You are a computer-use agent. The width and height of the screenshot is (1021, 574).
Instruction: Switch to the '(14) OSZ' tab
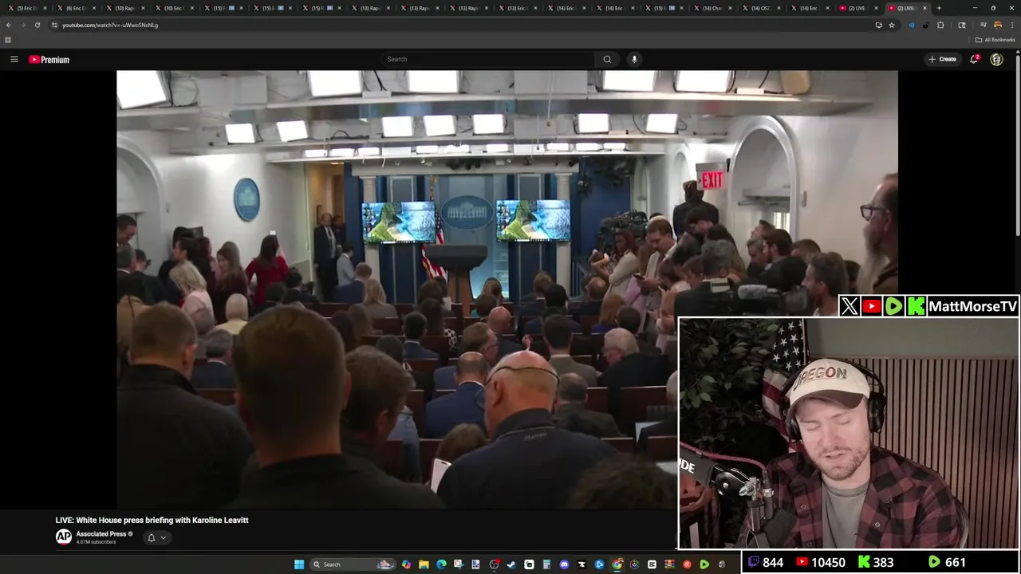(762, 8)
